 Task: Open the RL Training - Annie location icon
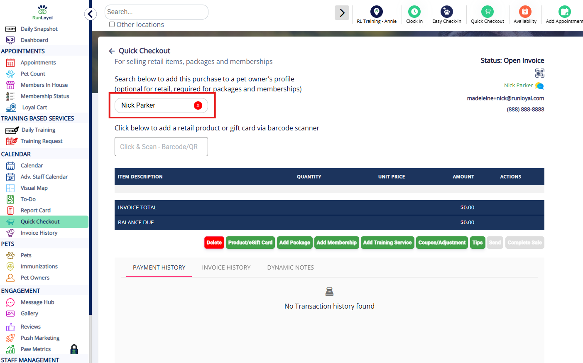coord(377,12)
